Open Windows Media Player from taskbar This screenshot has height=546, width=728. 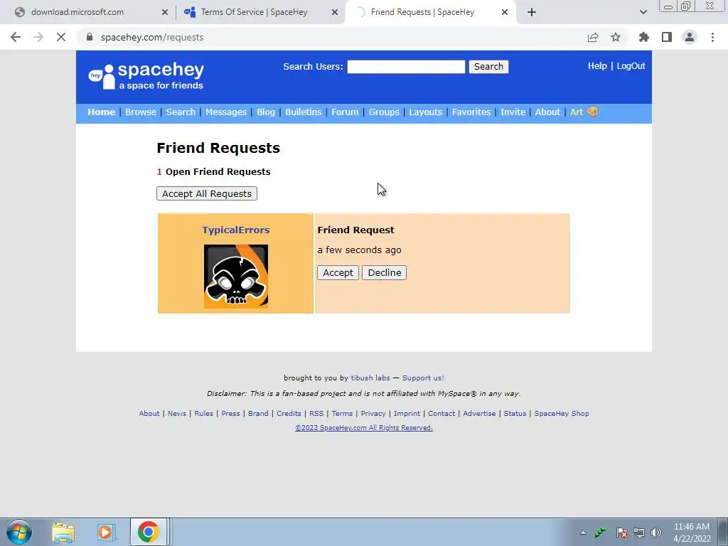click(105, 532)
